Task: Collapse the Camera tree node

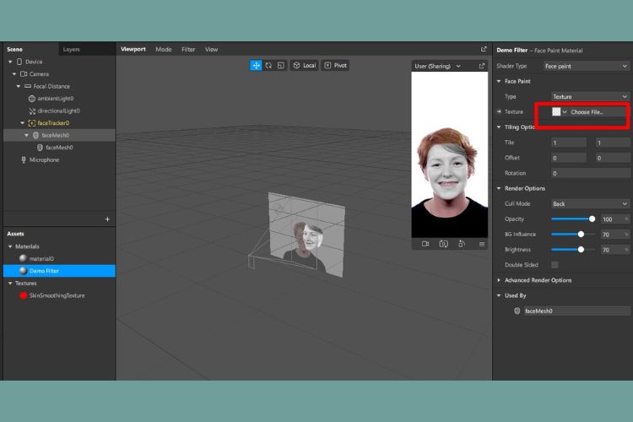Action: (14, 74)
